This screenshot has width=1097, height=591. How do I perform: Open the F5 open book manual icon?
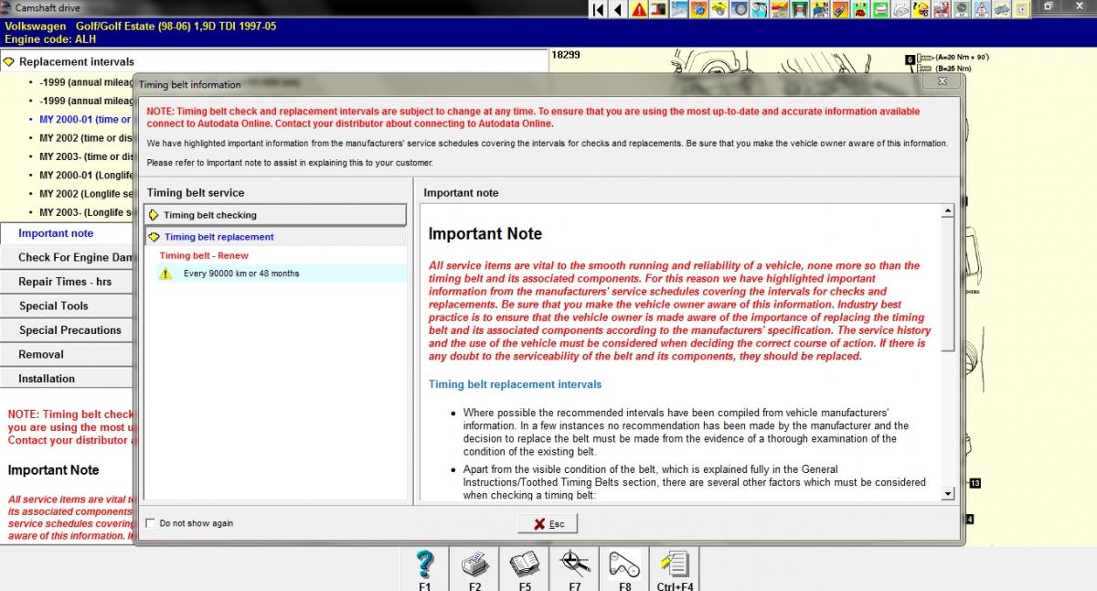click(x=525, y=564)
